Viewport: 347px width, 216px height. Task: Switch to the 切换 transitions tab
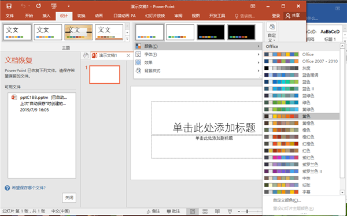click(81, 16)
